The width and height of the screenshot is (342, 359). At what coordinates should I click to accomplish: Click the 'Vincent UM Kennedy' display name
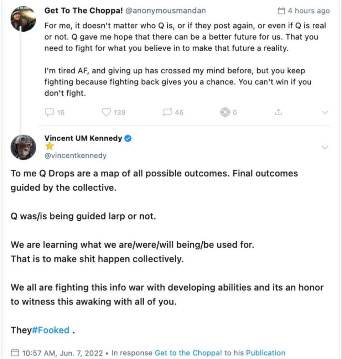pyautogui.click(x=83, y=138)
